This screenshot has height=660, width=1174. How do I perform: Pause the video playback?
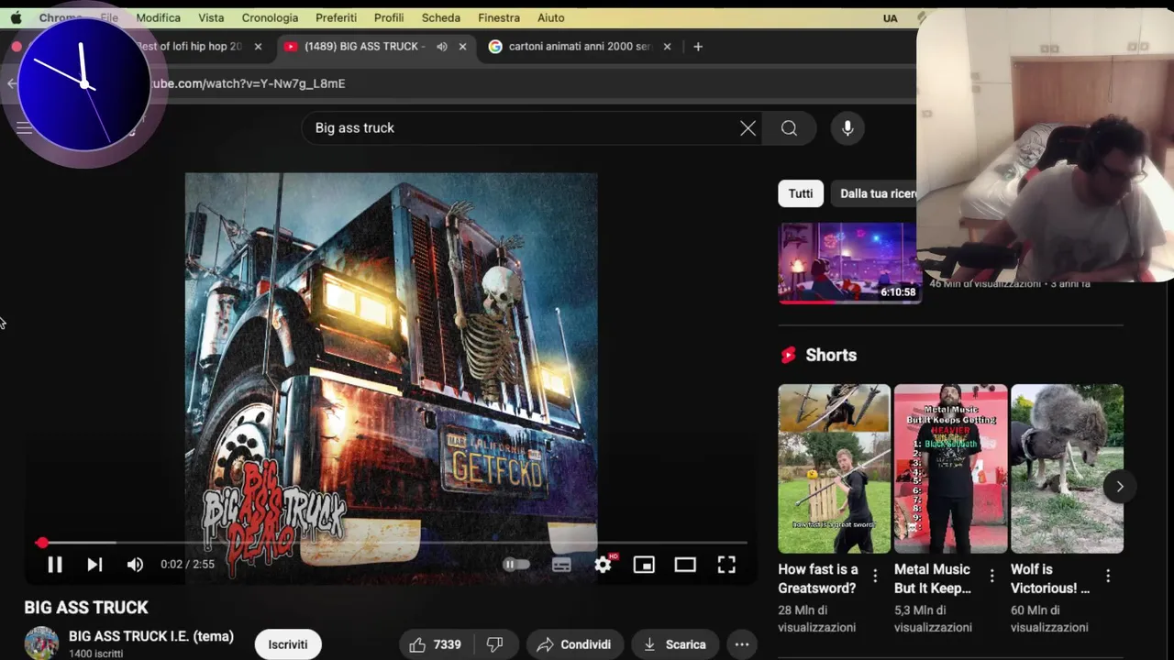(x=54, y=565)
